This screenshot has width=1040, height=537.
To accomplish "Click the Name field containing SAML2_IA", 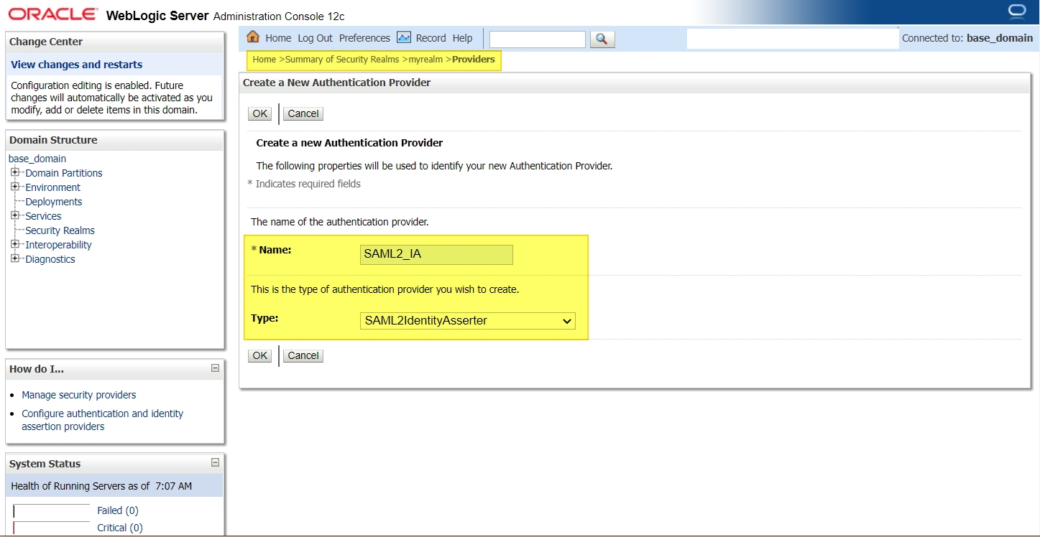I will 436,255.
